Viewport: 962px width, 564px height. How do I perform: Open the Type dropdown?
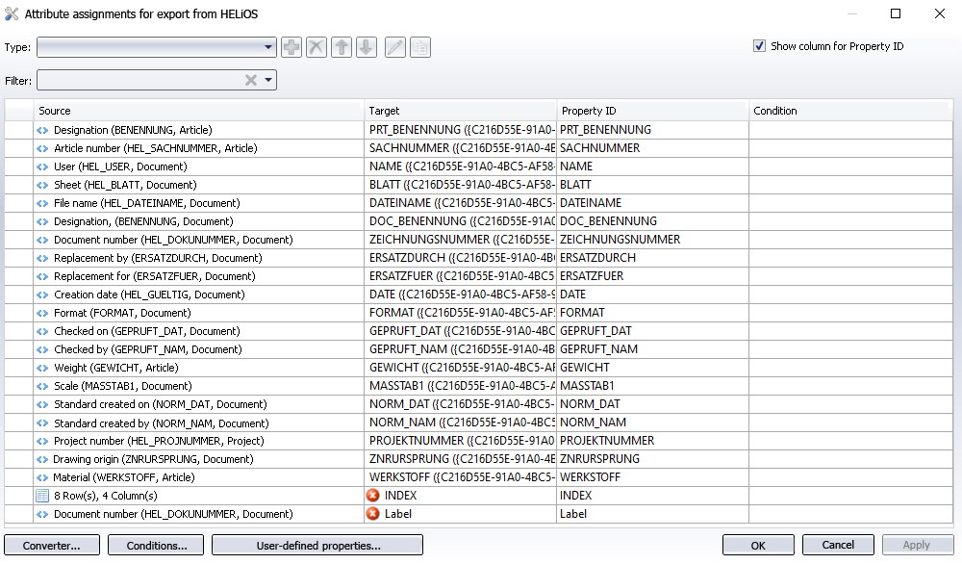click(x=269, y=47)
